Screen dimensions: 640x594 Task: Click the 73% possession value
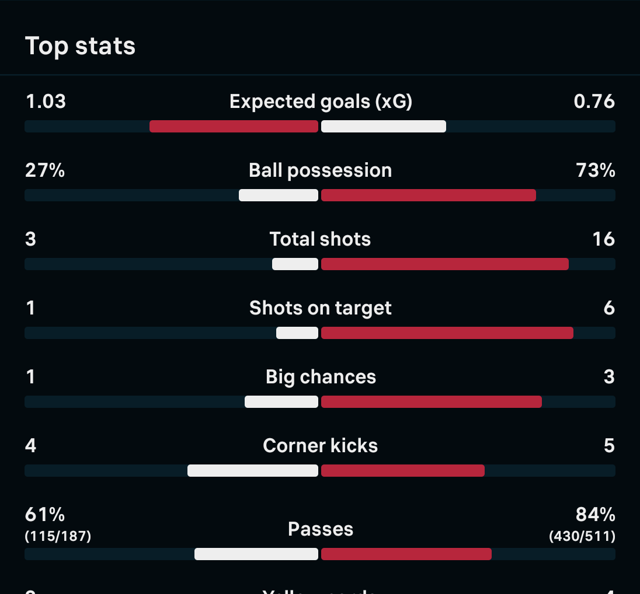tap(594, 170)
